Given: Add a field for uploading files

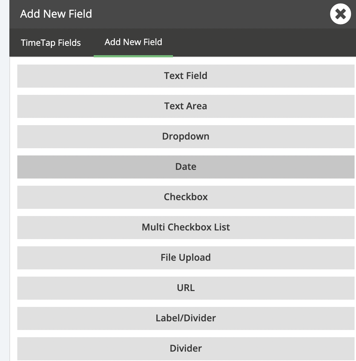Looking at the screenshot, I should pyautogui.click(x=186, y=257).
